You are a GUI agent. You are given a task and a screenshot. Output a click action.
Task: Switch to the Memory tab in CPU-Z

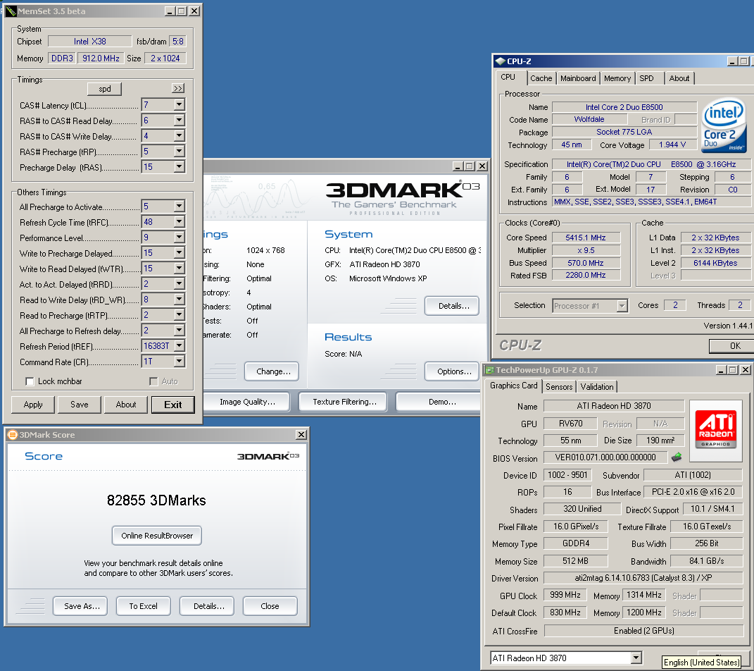[x=617, y=78]
